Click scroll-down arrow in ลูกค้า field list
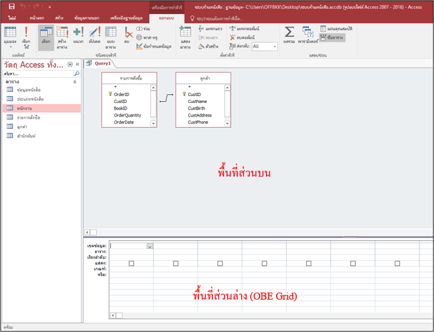The image size is (434, 332). coord(227,124)
